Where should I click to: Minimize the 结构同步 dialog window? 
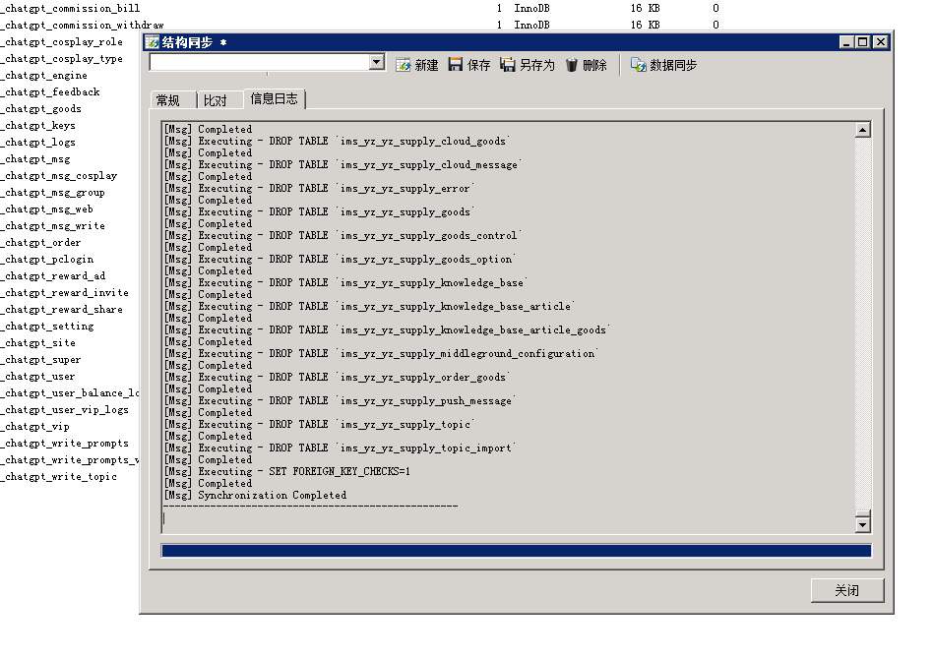click(x=847, y=42)
